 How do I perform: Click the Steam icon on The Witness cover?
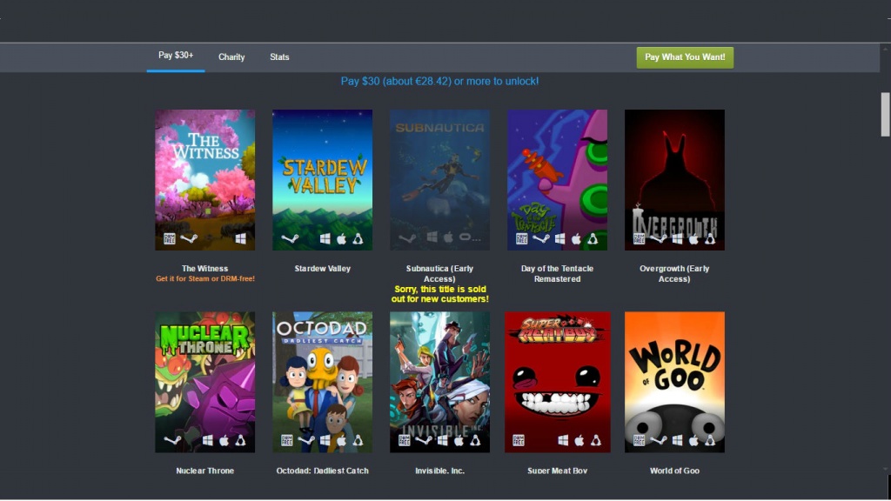(188, 238)
